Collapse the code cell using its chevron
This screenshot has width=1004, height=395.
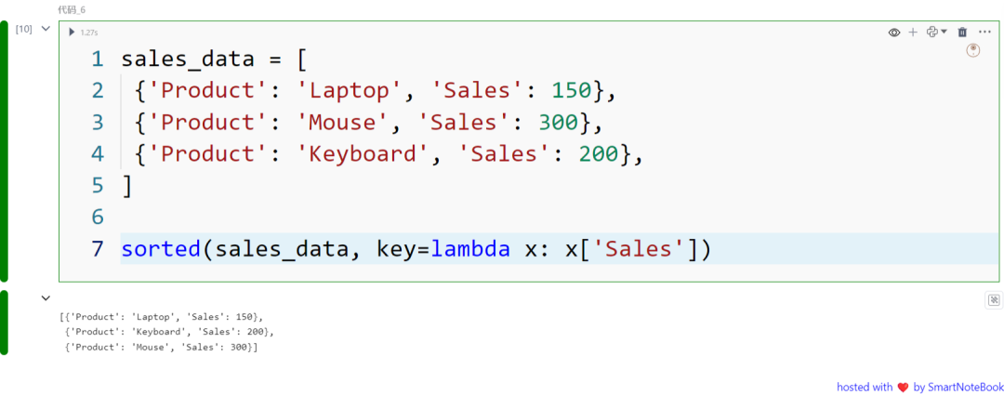46,29
